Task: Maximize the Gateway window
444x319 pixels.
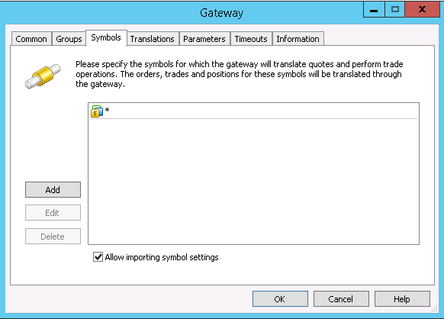Action: coord(394,10)
